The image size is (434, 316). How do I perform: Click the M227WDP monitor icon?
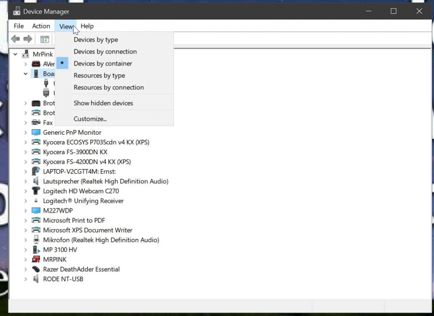point(36,211)
